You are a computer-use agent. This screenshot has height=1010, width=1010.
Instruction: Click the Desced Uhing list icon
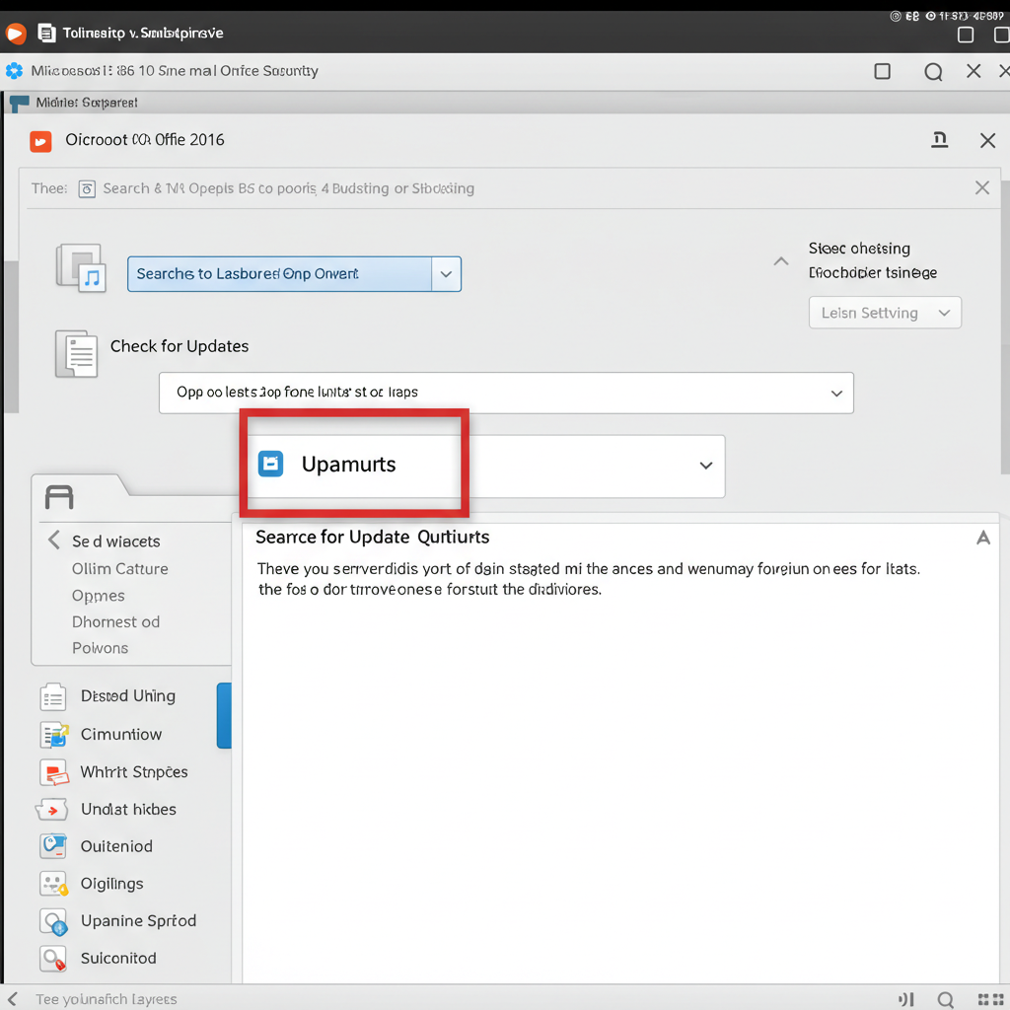53,697
